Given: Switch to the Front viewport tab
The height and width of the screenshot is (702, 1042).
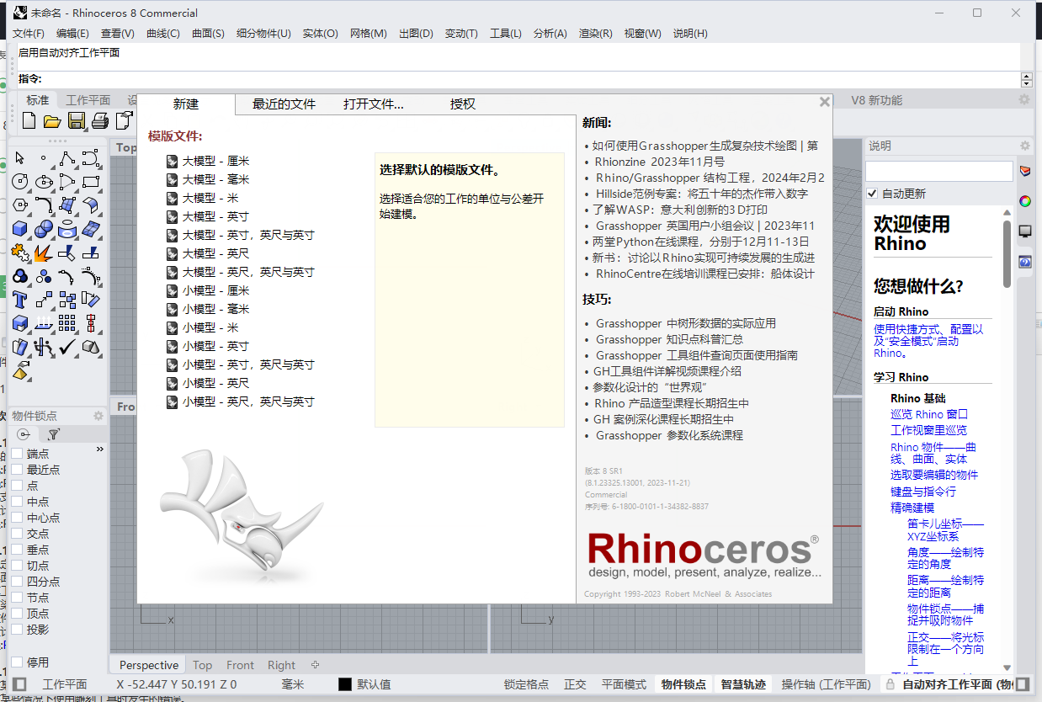Looking at the screenshot, I should [240, 664].
